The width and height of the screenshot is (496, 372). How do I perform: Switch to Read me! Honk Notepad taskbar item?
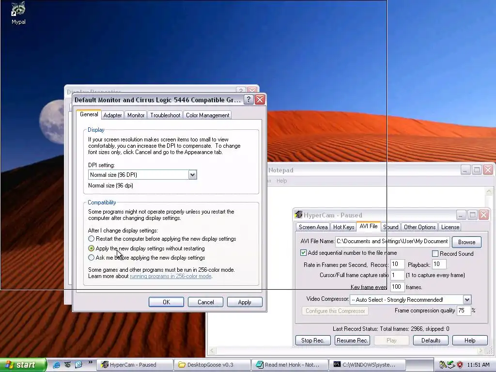[x=290, y=365]
